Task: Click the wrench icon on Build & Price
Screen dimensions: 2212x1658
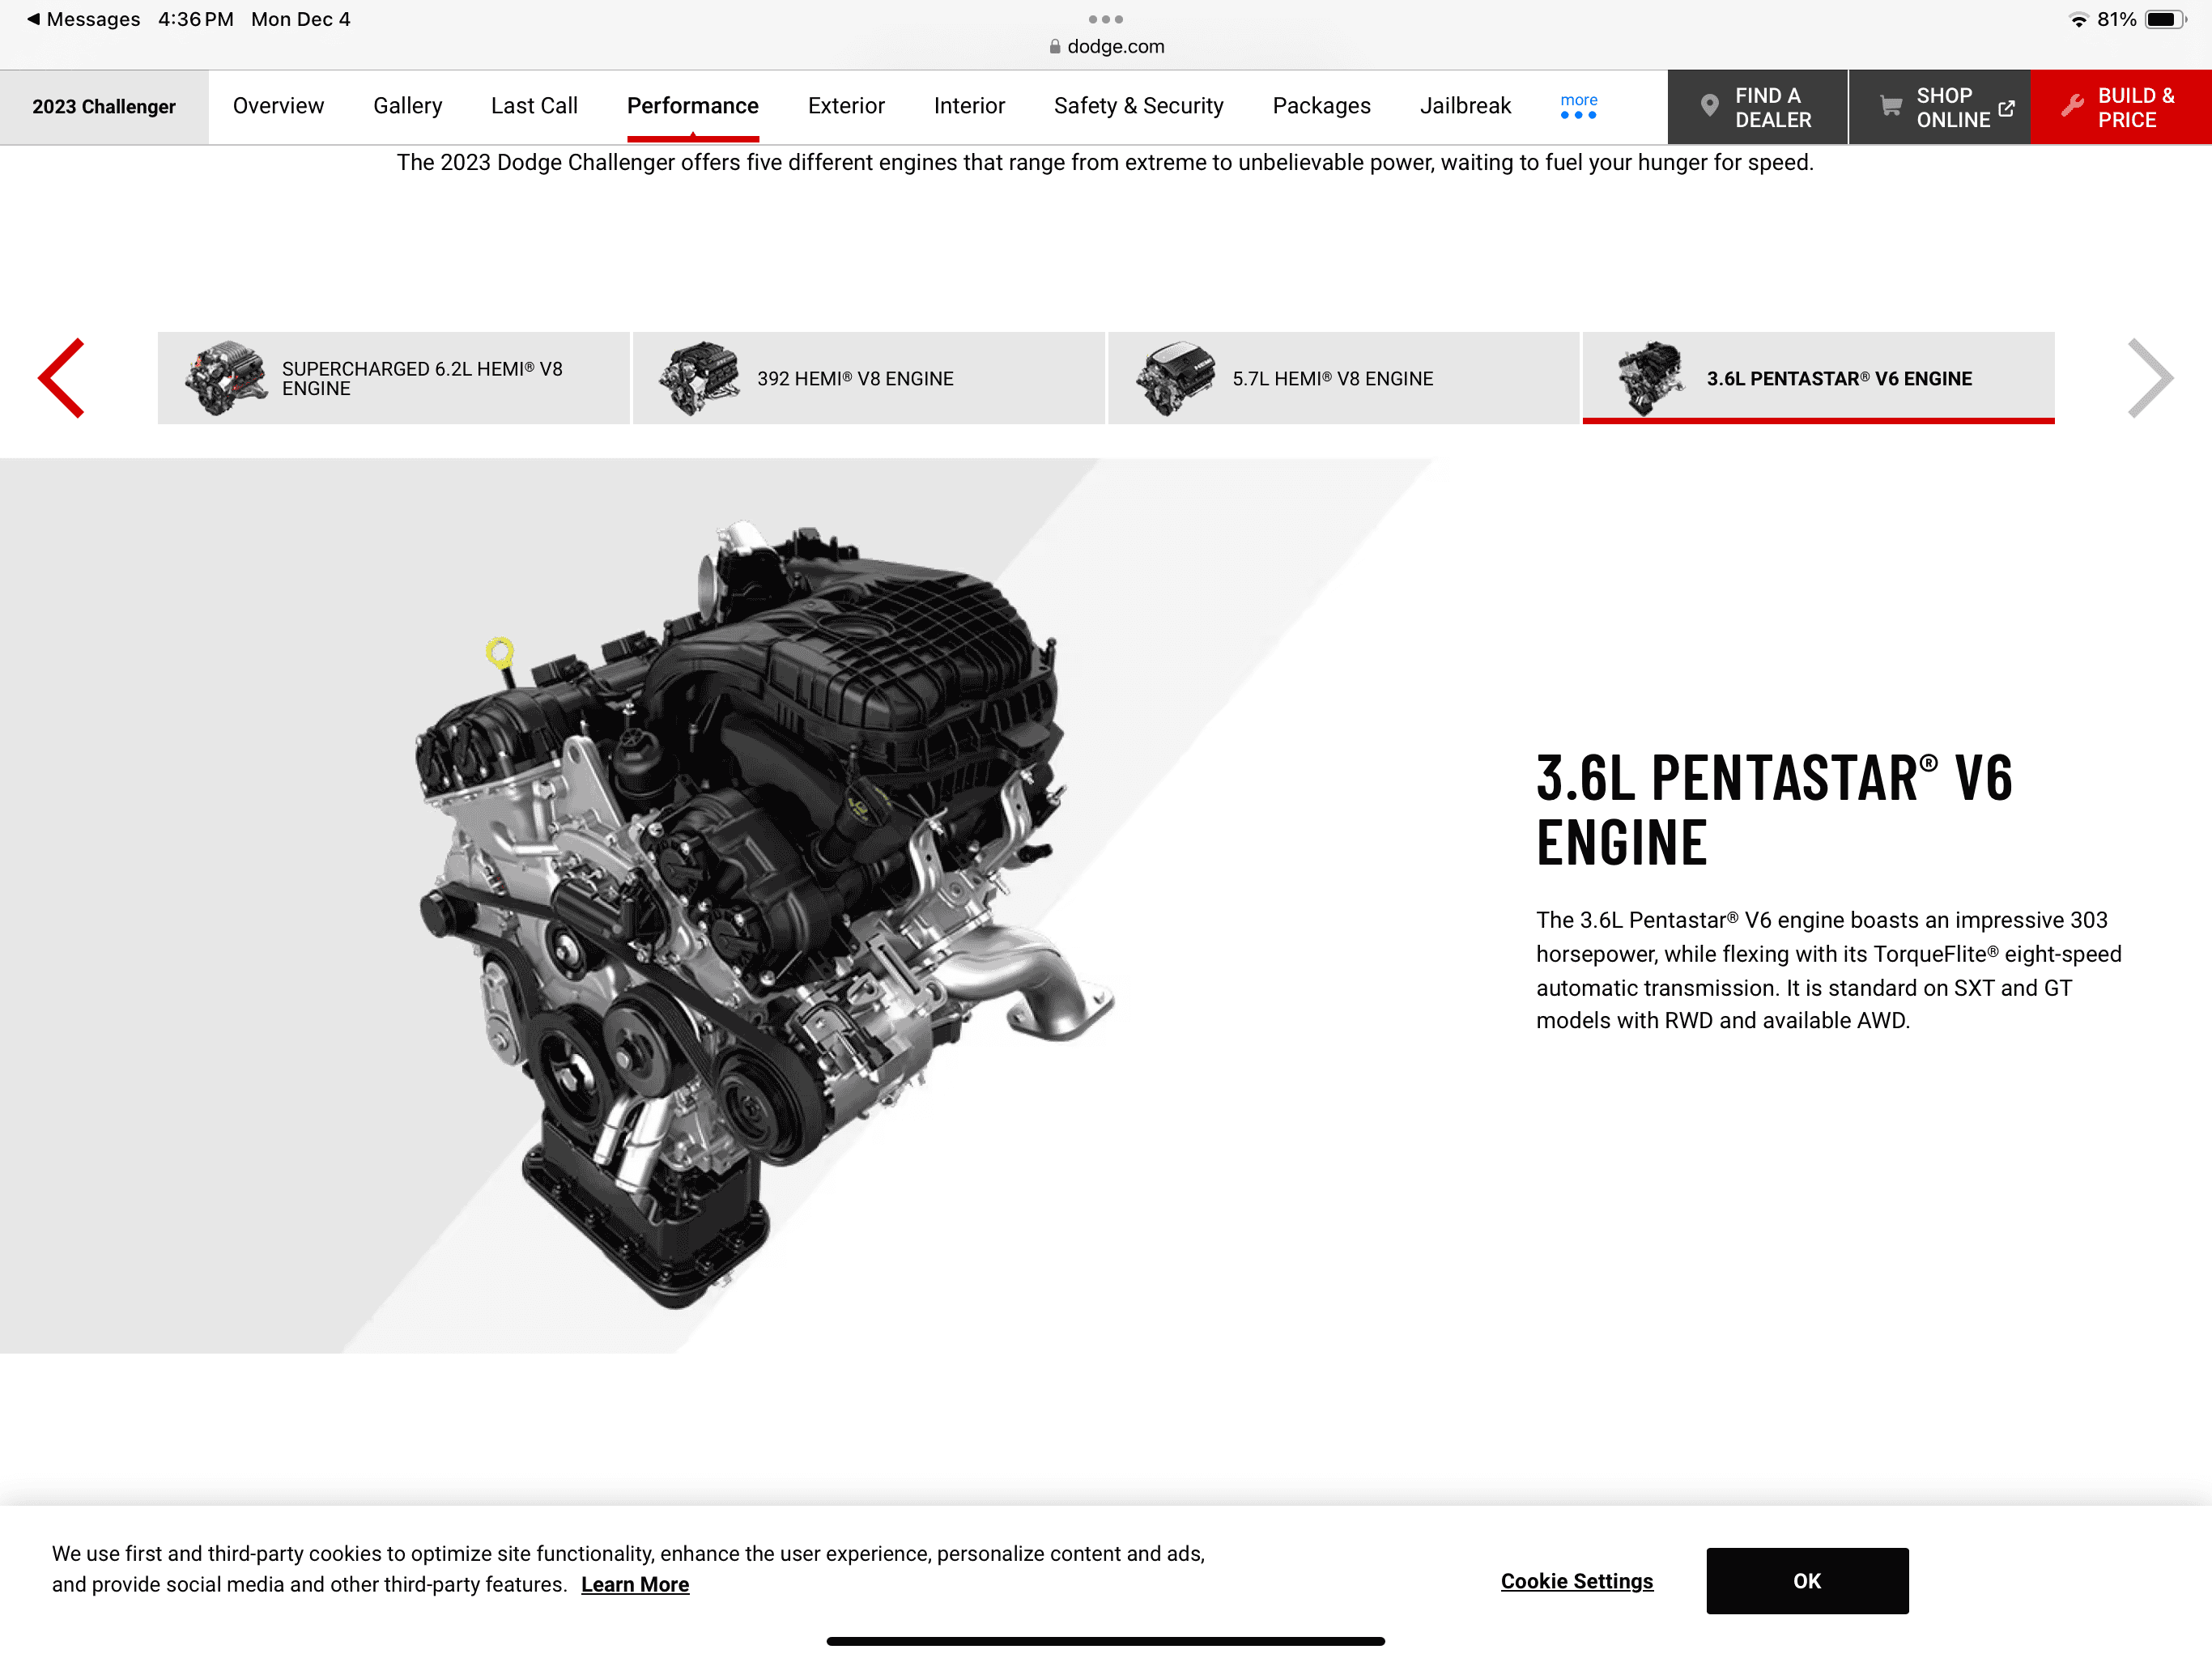Action: [2071, 105]
